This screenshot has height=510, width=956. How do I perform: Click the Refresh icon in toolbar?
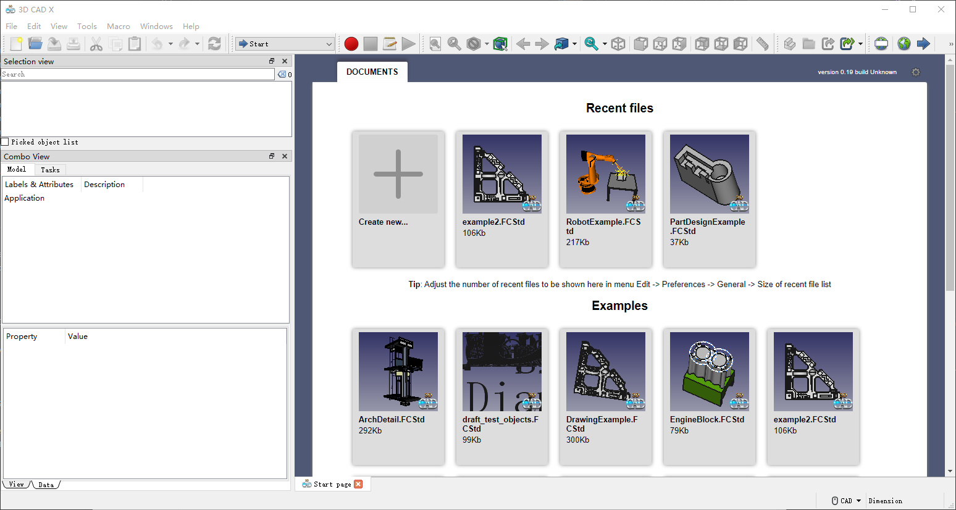tap(214, 44)
